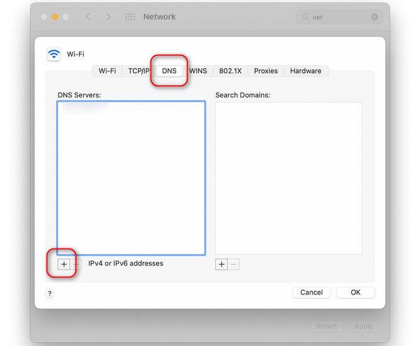The height and width of the screenshot is (346, 420).
Task: Go to the WINS tab
Action: pyautogui.click(x=198, y=71)
